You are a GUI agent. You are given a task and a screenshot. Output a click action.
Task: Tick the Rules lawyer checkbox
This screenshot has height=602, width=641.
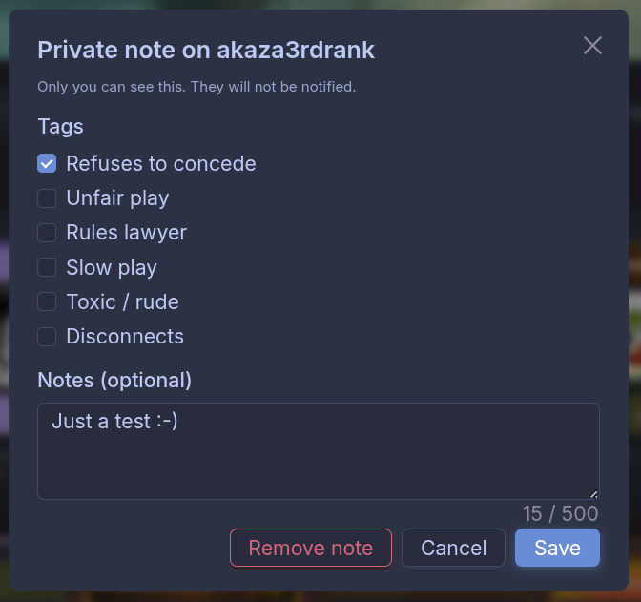pos(47,233)
